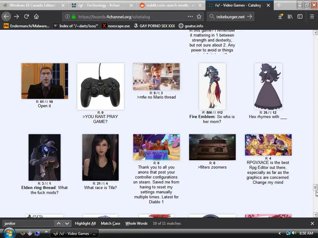Open the Index of /~dartz/isos/ bookmark
Image resolution: width=318 pixels, height=238 pixels.
click(76, 26)
